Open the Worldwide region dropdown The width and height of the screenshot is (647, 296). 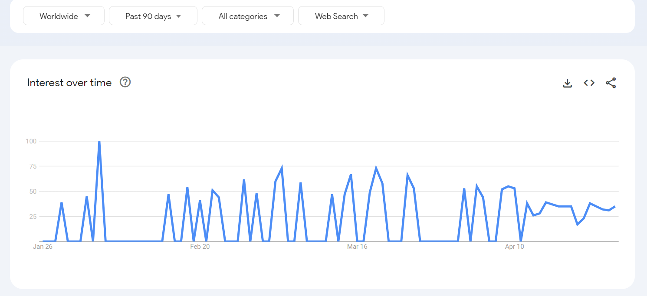coord(64,16)
